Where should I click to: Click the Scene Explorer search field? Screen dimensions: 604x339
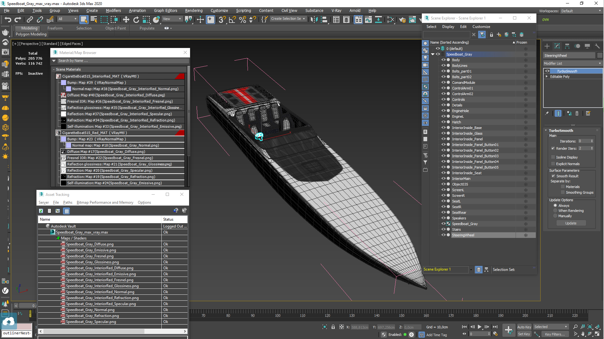pyautogui.click(x=447, y=35)
